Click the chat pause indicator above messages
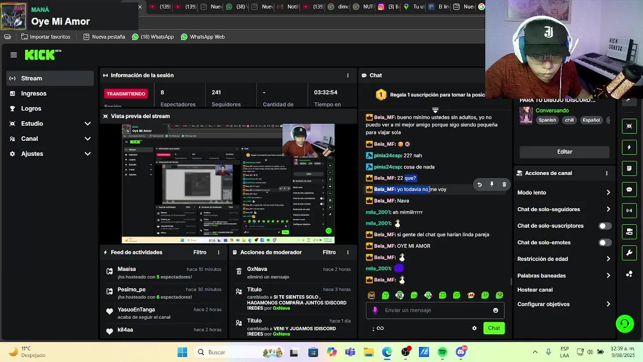Screen dimensions: 643x362 [435, 110]
